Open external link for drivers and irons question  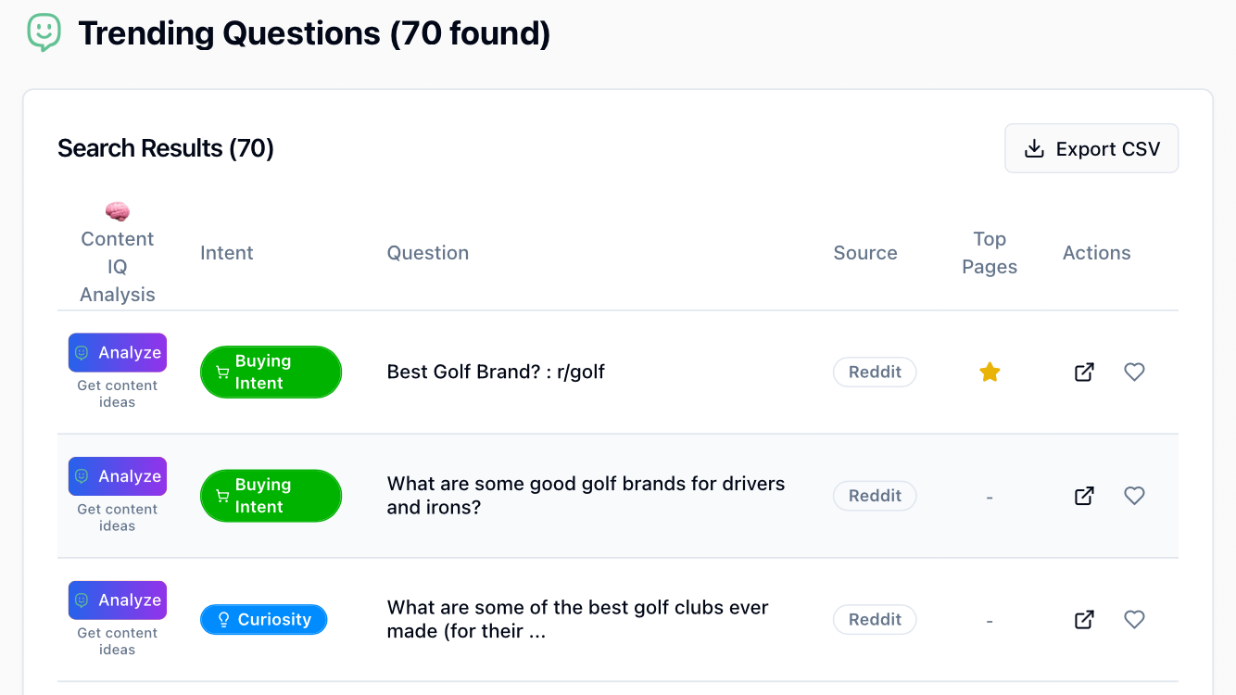point(1084,496)
